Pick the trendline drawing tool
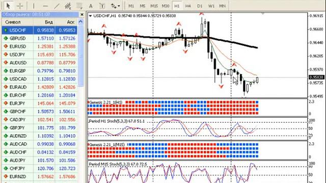The image size is (326, 183). 57,6
